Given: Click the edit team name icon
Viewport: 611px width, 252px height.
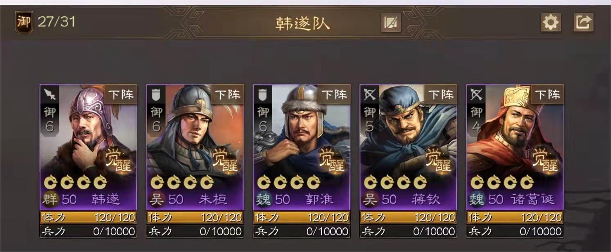Looking at the screenshot, I should click(391, 22).
